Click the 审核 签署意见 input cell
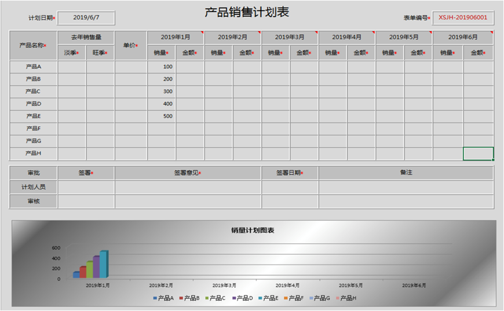This screenshot has width=504, height=311. (188, 202)
